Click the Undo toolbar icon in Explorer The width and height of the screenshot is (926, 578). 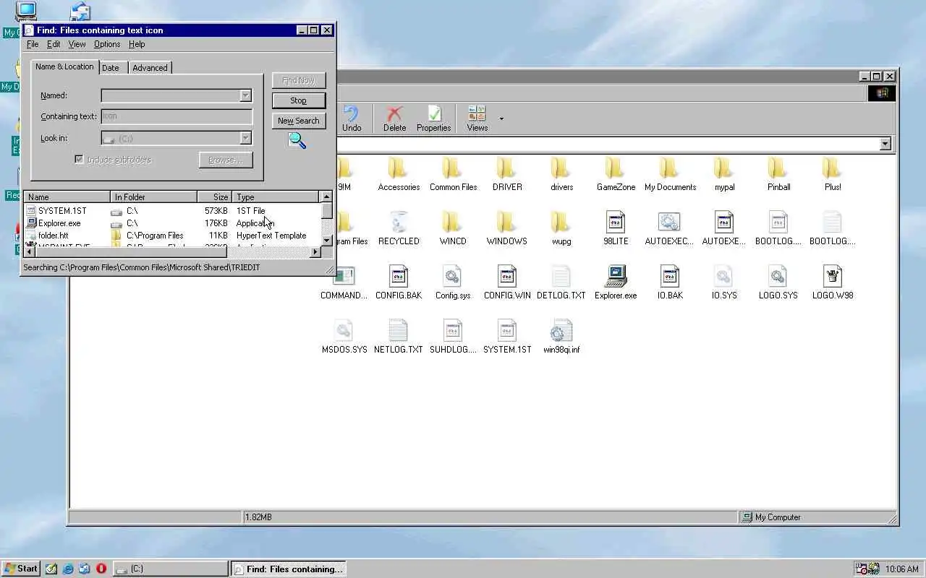(x=352, y=118)
